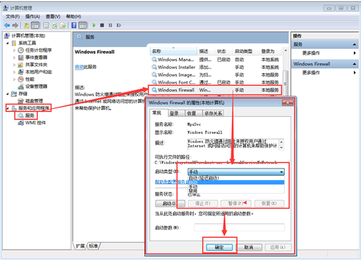Select 本地用户和组 in the tree
361x260 pixels.
(x=39, y=72)
